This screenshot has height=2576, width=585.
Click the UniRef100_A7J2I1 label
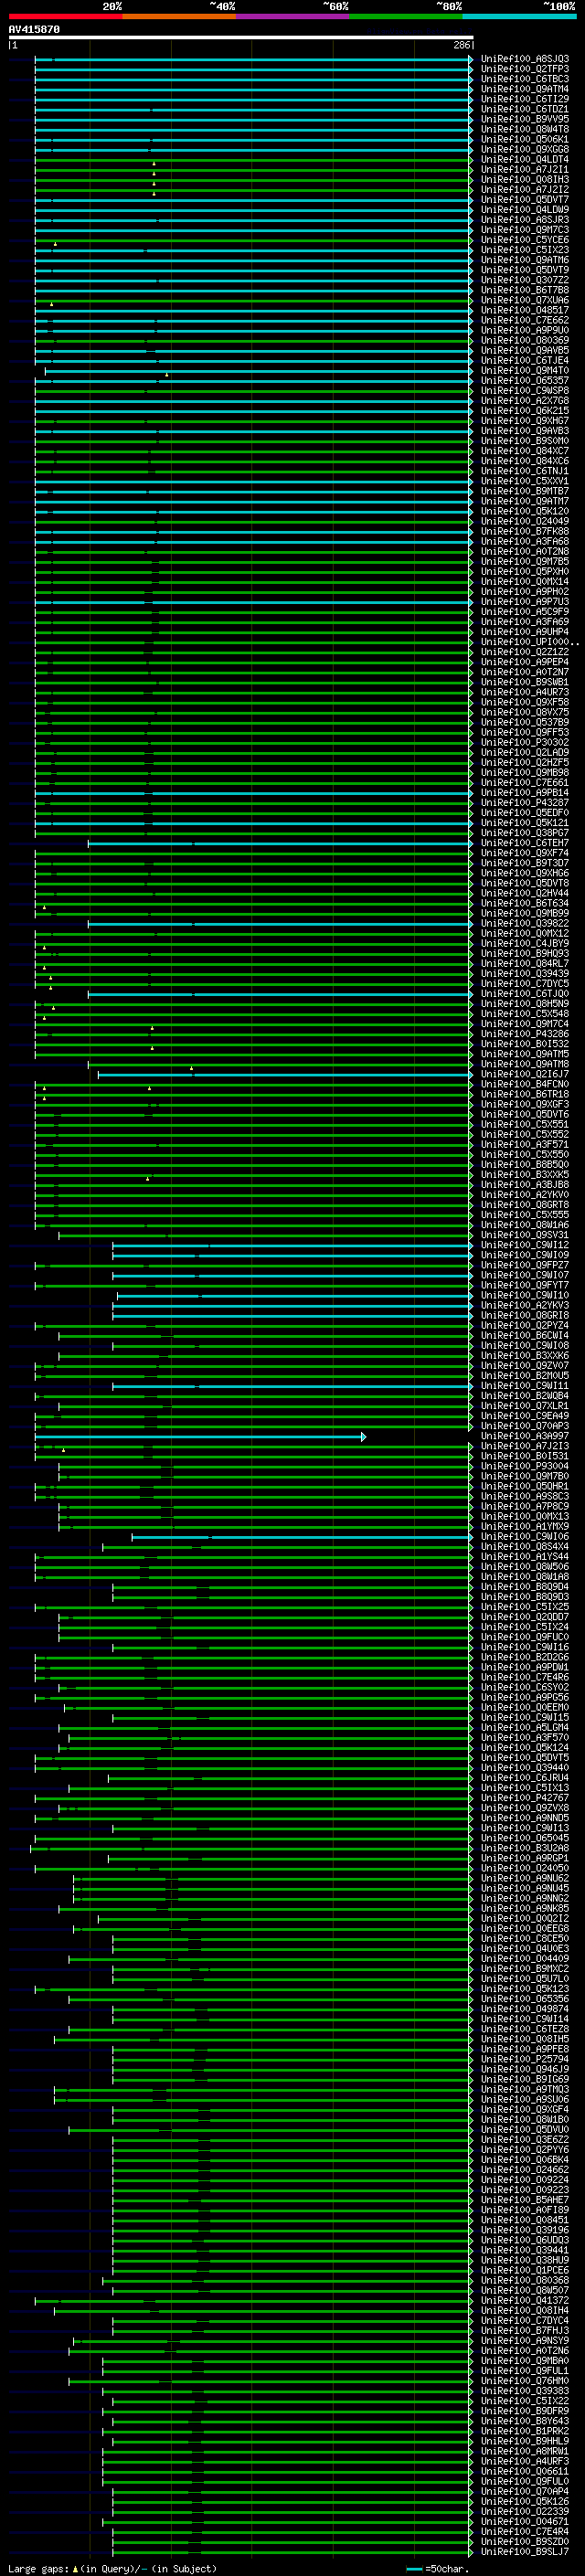[x=525, y=170]
